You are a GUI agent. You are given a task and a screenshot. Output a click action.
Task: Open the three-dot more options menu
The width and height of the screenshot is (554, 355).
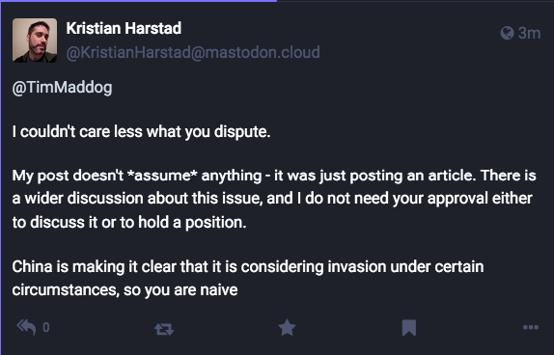pyautogui.click(x=531, y=327)
